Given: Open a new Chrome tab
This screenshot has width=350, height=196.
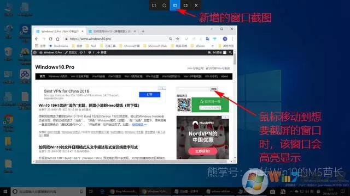Looking at the screenshot, I should [143, 32].
